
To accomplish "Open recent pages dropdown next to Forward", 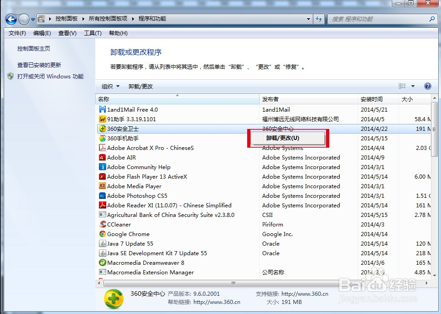I will point(33,20).
